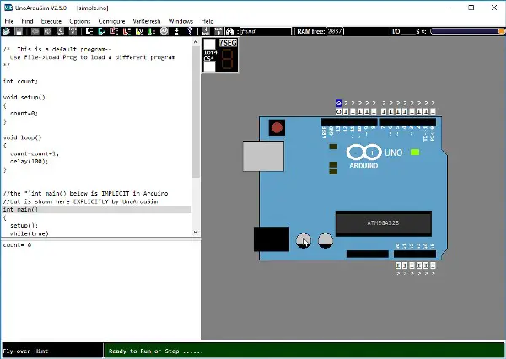The image size is (506, 359).
Task: Click the USB connector on the board
Action: click(263, 156)
